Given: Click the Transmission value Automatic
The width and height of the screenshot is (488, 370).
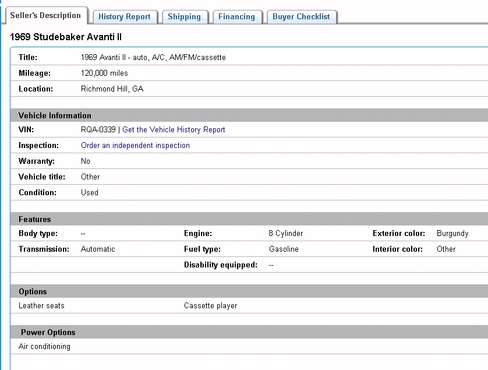Looking at the screenshot, I should coord(98,249).
